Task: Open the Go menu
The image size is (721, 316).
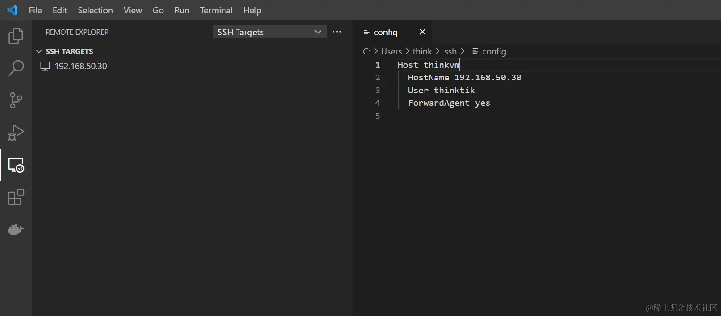Action: tap(158, 10)
